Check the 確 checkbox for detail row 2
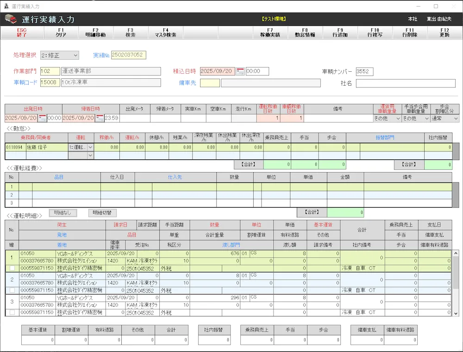The image size is (463, 352). point(12,290)
